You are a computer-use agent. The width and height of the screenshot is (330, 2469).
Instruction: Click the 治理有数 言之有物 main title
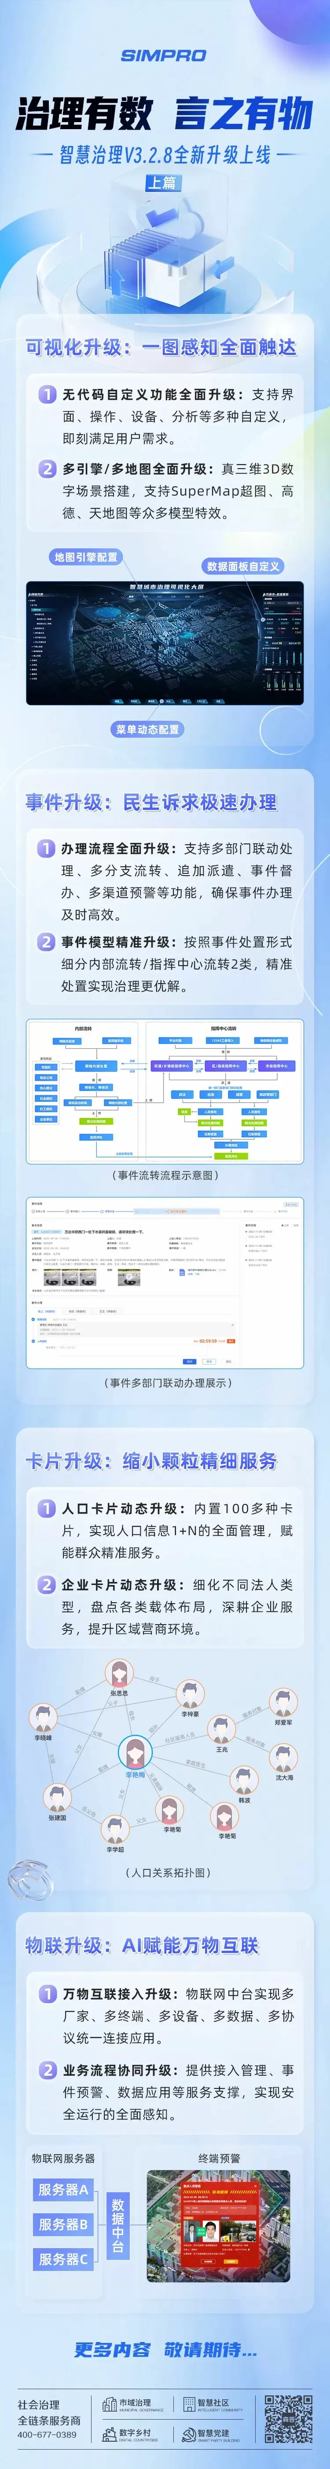pos(165,114)
